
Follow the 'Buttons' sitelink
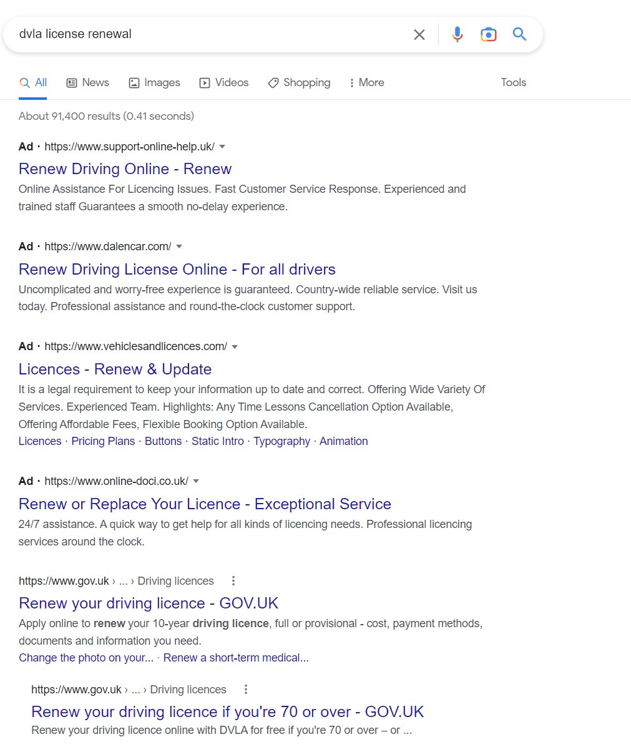pyautogui.click(x=163, y=441)
